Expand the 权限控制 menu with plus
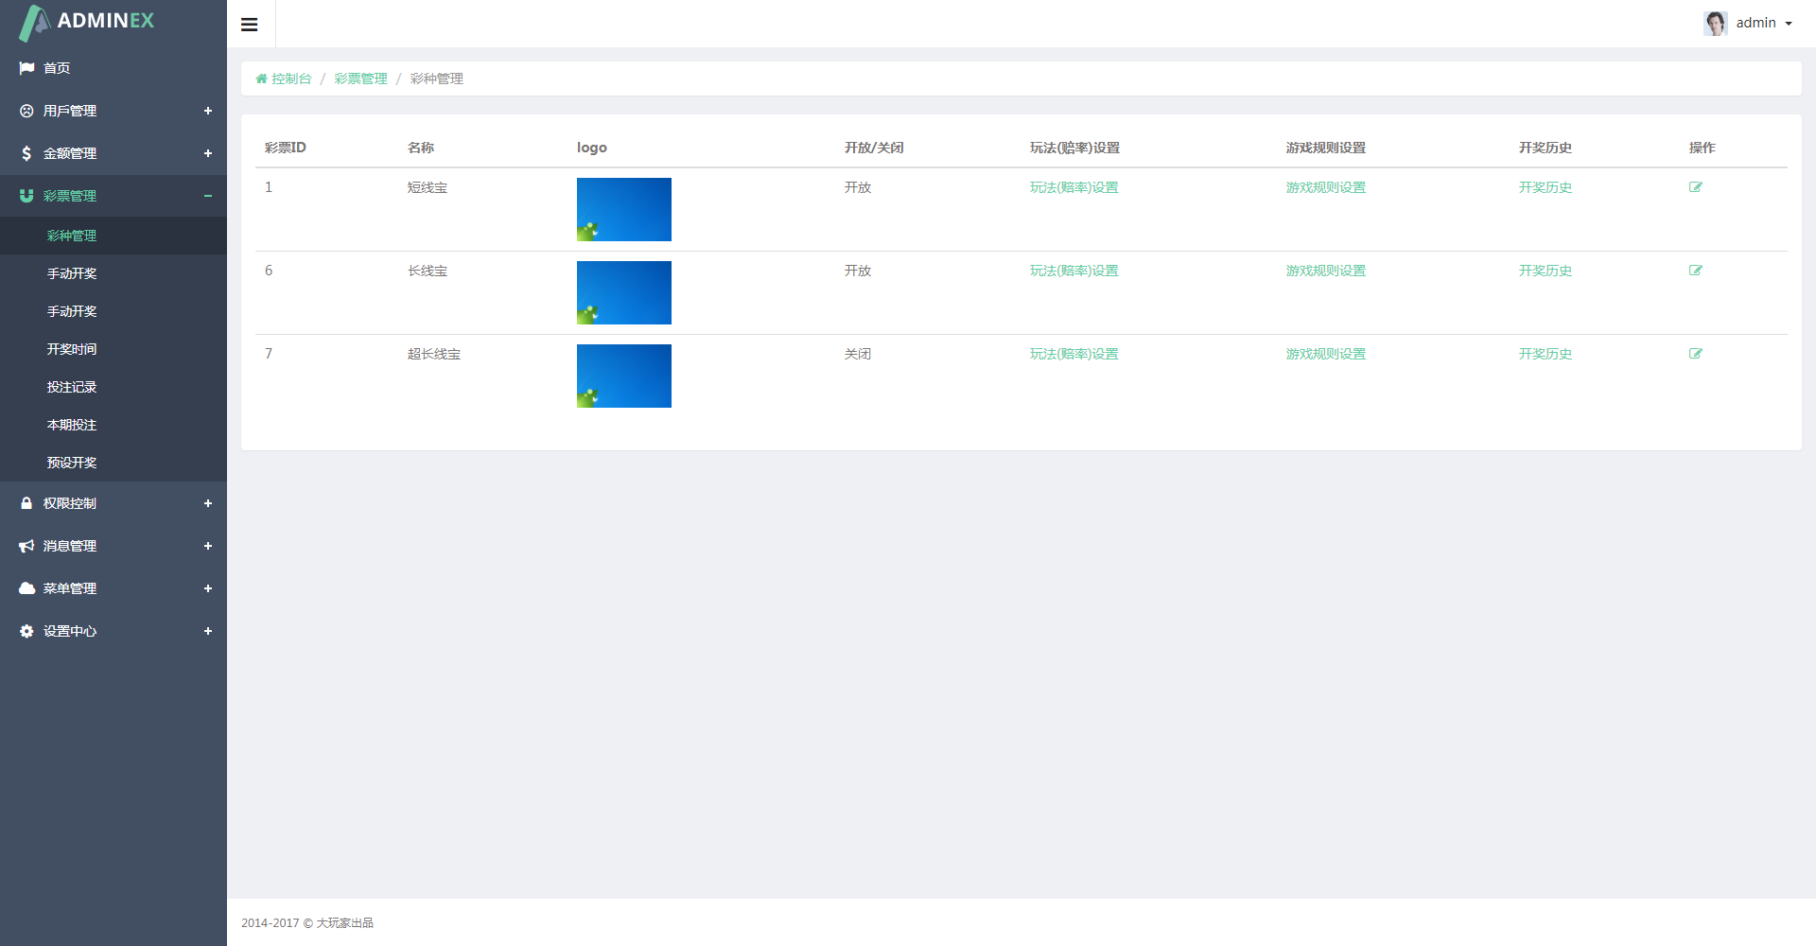 [207, 503]
